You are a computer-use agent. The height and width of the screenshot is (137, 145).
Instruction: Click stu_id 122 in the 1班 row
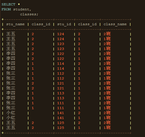(61, 59)
